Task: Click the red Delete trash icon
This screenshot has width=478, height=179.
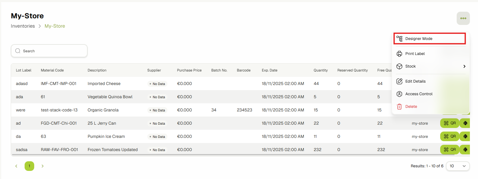Action: point(399,107)
